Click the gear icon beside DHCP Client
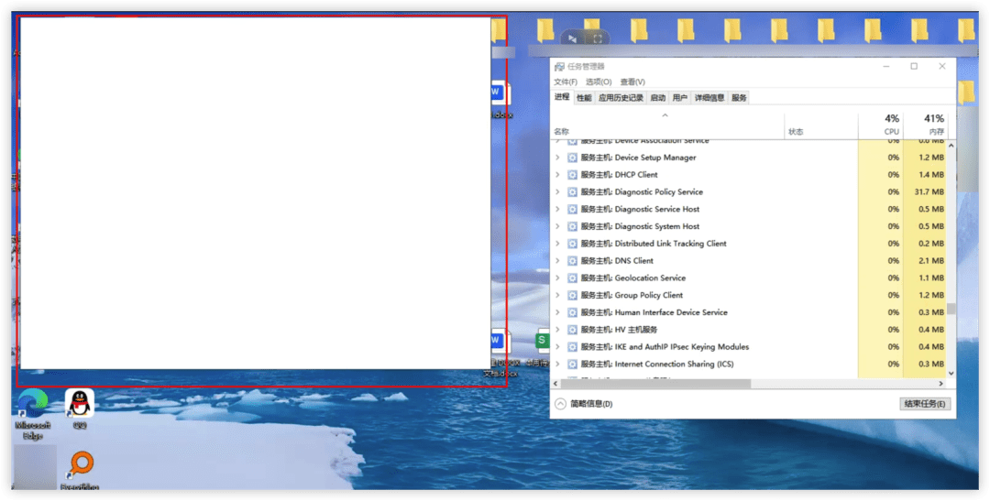 [x=573, y=175]
